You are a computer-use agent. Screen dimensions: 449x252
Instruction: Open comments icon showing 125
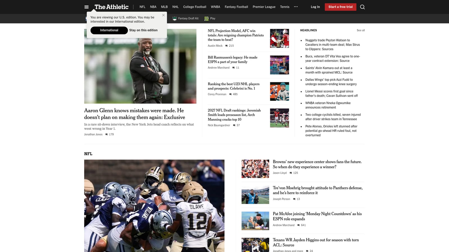click(x=291, y=173)
